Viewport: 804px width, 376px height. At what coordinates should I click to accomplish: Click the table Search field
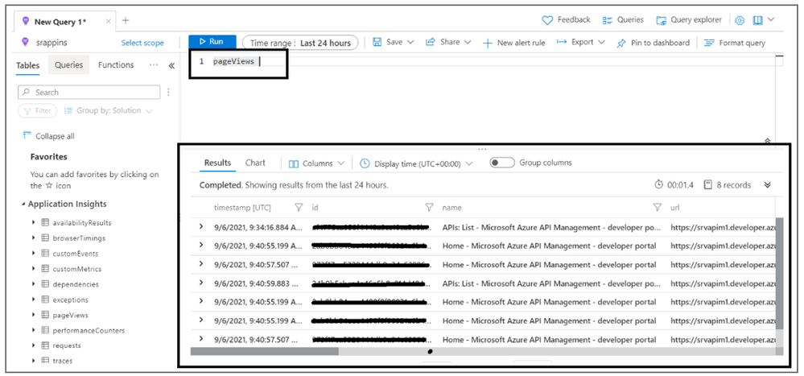pyautogui.click(x=89, y=93)
